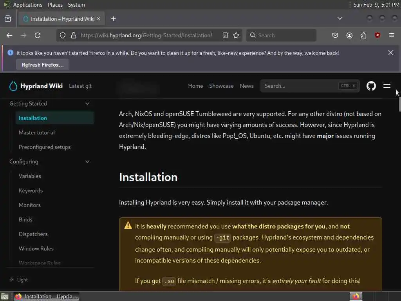401x301 pixels.
Task: Open the Showcase link
Action: pos(221,86)
